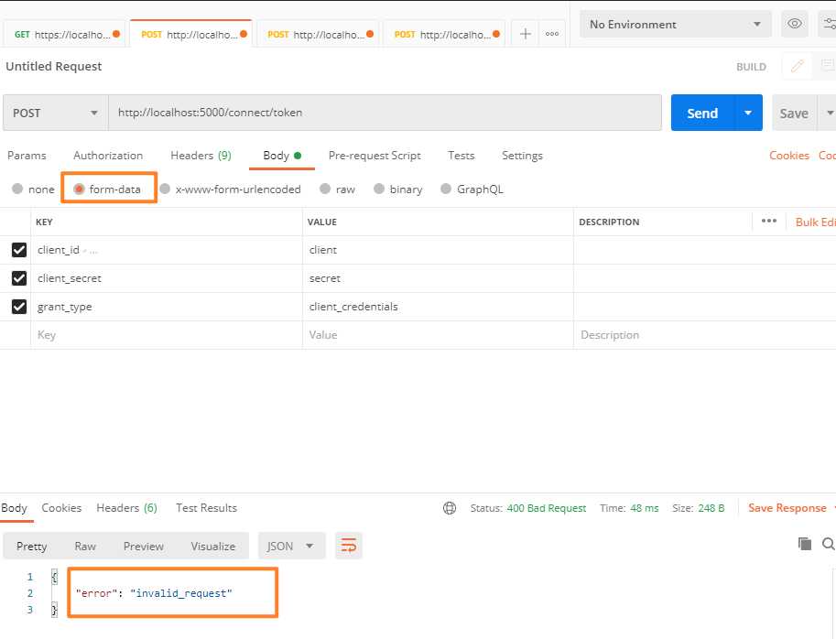
Task: Uncheck the grant_type row checkbox
Action: pos(19,307)
